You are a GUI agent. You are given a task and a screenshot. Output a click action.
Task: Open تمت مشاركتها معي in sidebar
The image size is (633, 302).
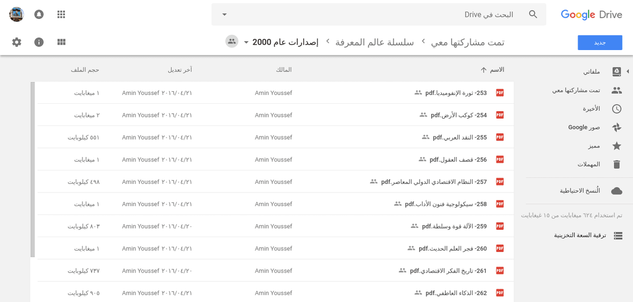click(579, 90)
